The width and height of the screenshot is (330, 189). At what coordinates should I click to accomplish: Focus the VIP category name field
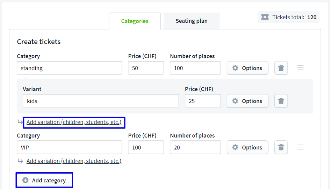69,148
